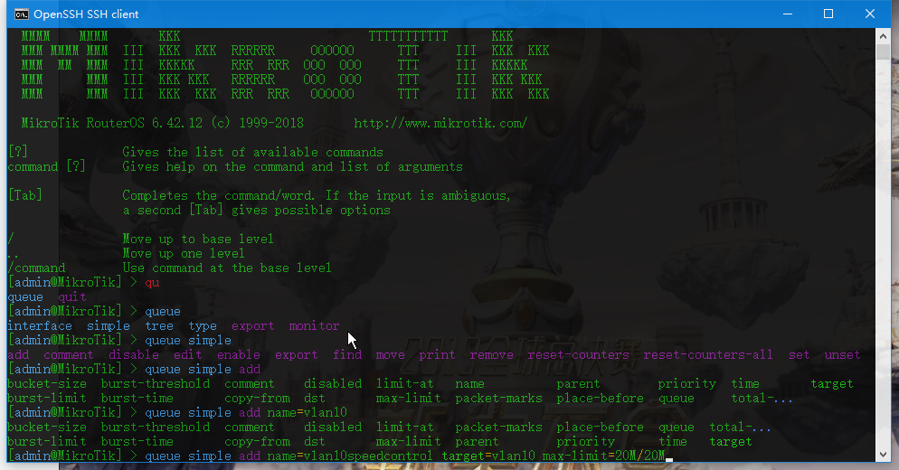899x470 pixels.
Task: Click the vertical scrollbar thumb
Action: [x=883, y=52]
